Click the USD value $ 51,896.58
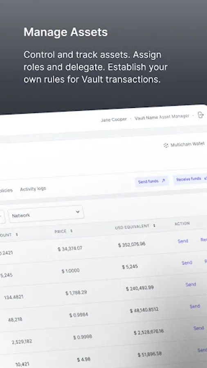The width and height of the screenshot is (207, 368). tap(150, 354)
